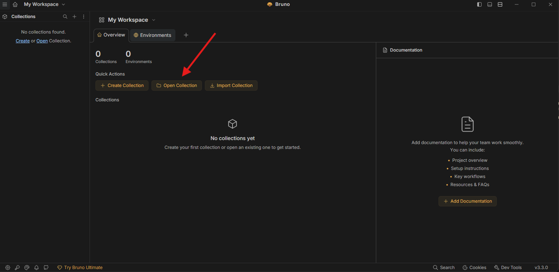559x272 pixels.
Task: Switch to the Environments tab
Action: [153, 35]
